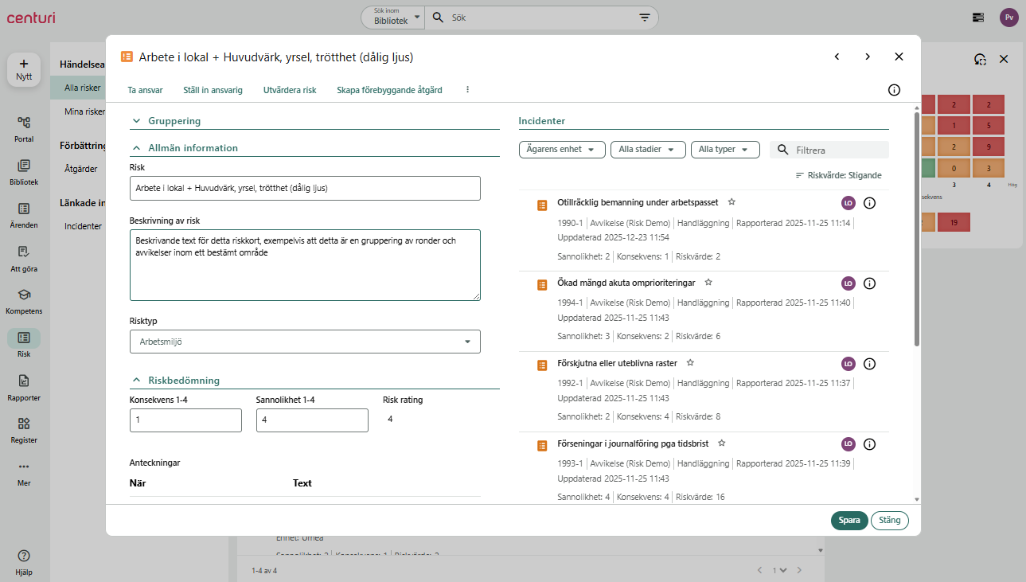Open the three-dot more actions menu
This screenshot has height=582, width=1026.
[x=467, y=90]
